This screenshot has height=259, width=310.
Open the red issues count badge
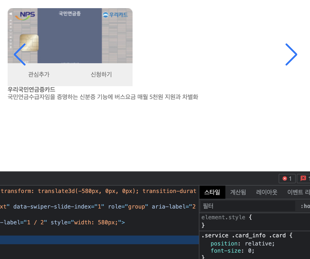click(x=304, y=178)
